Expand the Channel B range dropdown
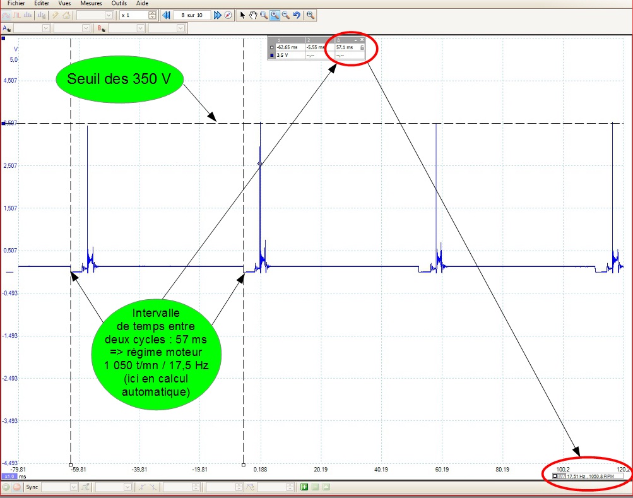The image size is (633, 498). coord(141,28)
